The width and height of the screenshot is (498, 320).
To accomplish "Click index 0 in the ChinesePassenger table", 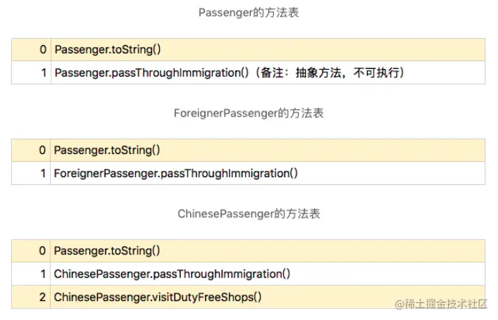I will [x=42, y=251].
